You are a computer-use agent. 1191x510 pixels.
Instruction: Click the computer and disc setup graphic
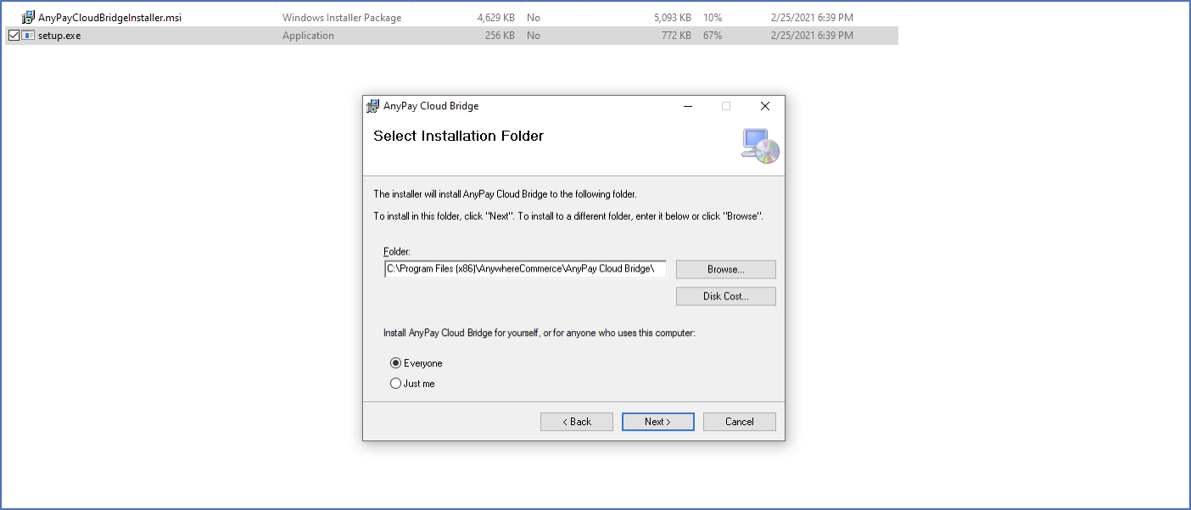coord(760,145)
